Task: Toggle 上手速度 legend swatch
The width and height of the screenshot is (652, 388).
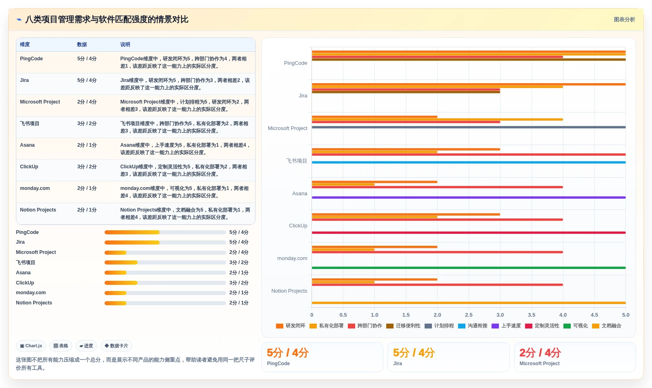Action: [495, 326]
